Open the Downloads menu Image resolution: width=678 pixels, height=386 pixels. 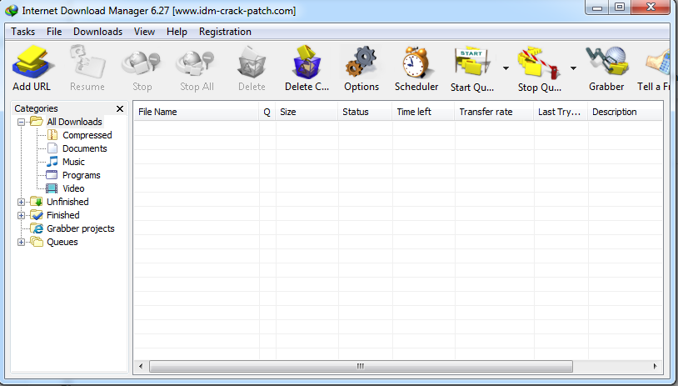97,32
